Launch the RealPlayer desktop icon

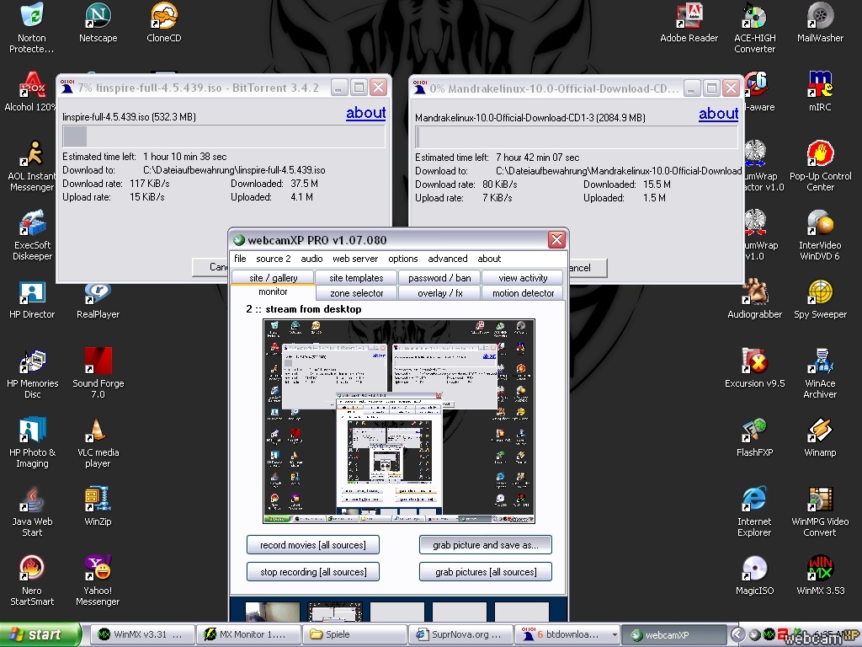(x=98, y=300)
